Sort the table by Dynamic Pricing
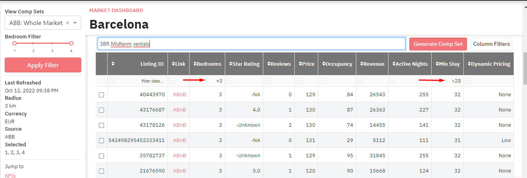The width and height of the screenshot is (527, 178). tap(469, 64)
